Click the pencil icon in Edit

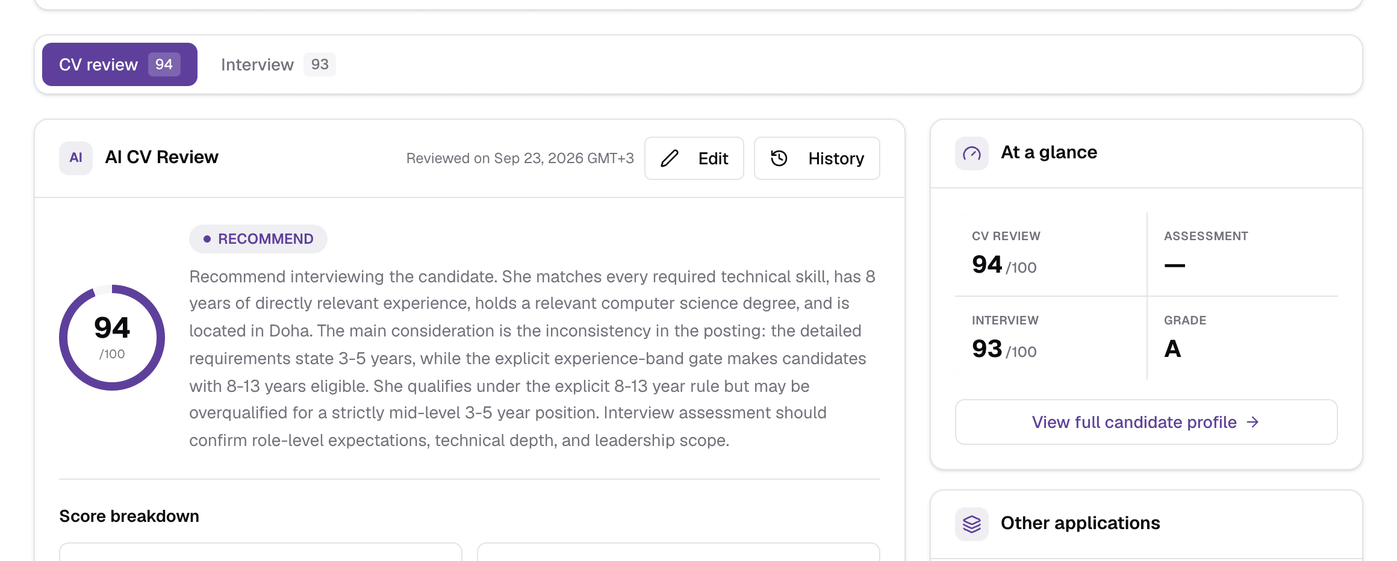point(670,158)
